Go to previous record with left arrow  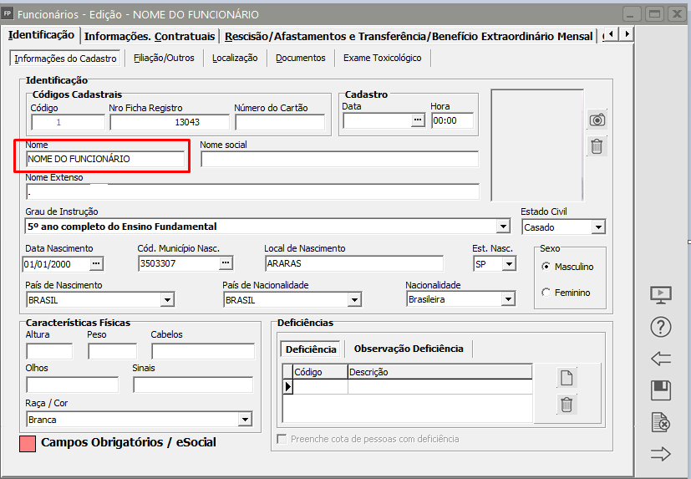pos(661,359)
